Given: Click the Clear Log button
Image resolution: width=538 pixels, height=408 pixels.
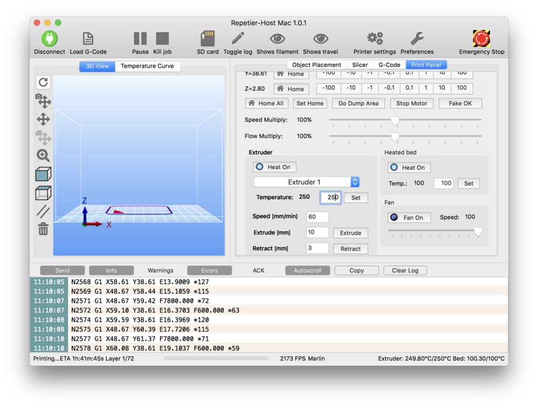Looking at the screenshot, I should [x=405, y=270].
